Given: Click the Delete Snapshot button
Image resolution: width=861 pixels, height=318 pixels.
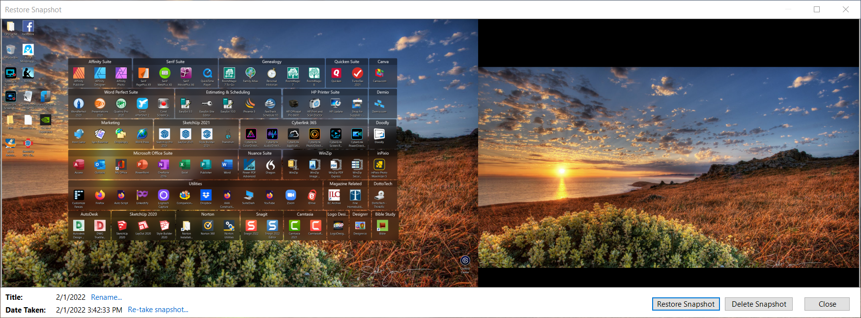Looking at the screenshot, I should click(759, 304).
